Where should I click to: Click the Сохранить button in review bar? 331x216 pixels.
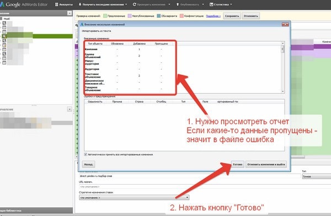click(x=232, y=16)
